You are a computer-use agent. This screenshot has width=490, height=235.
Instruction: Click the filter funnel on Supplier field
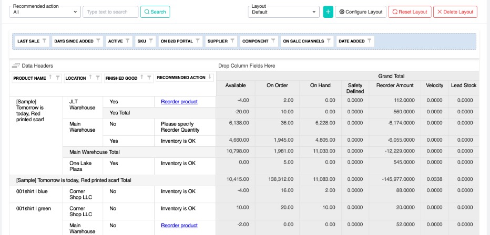(232, 40)
